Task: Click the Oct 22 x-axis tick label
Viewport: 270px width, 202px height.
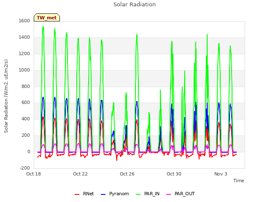Action: tap(80, 174)
